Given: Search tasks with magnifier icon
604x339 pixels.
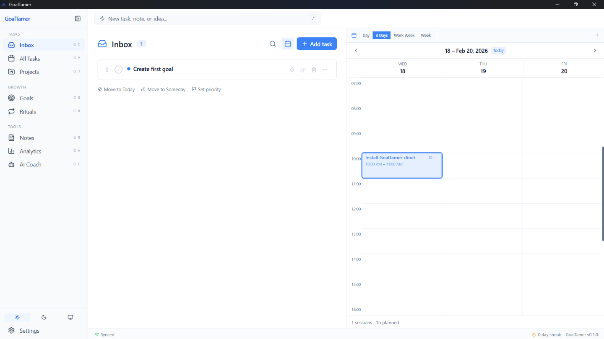Looking at the screenshot, I should (x=273, y=44).
